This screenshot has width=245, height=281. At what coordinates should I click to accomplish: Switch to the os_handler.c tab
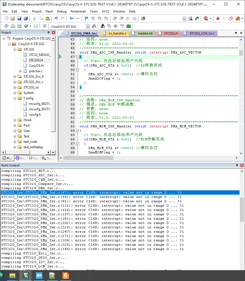[115, 33]
